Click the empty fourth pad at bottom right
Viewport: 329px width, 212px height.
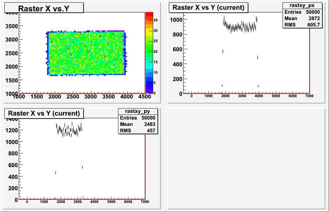click(246, 158)
